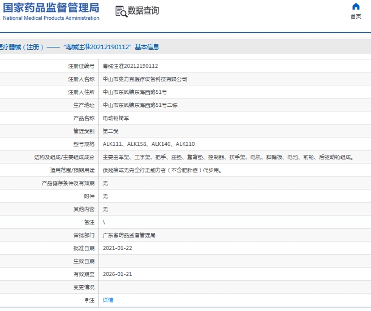Click the page title containing 基本信息
371x311 pixels.
pyautogui.click(x=80, y=47)
